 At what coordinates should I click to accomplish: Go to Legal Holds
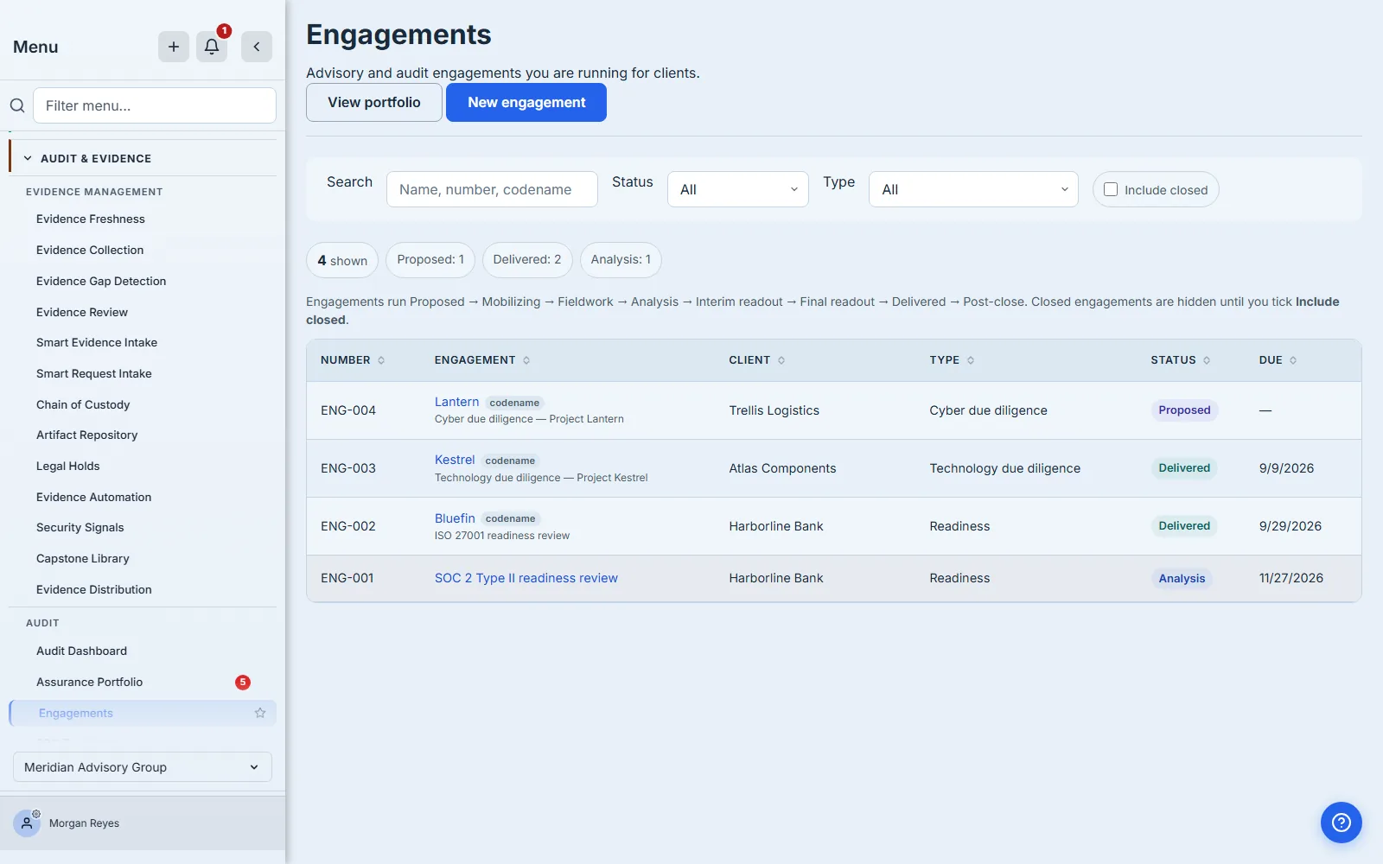tap(68, 467)
